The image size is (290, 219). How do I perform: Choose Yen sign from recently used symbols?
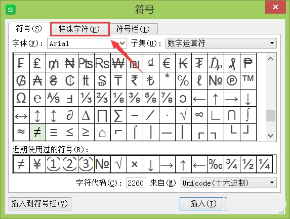[x=37, y=164]
